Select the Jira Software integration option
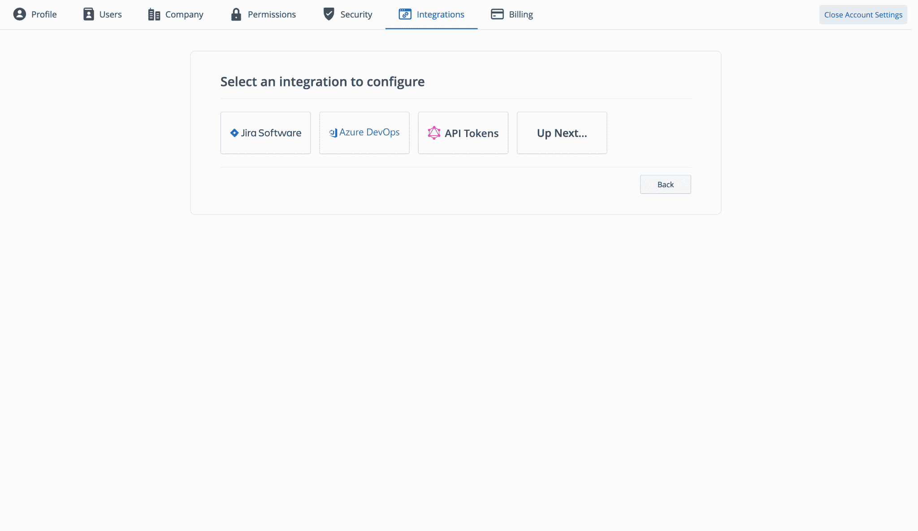Screen dimensions: 918x531 tap(265, 133)
